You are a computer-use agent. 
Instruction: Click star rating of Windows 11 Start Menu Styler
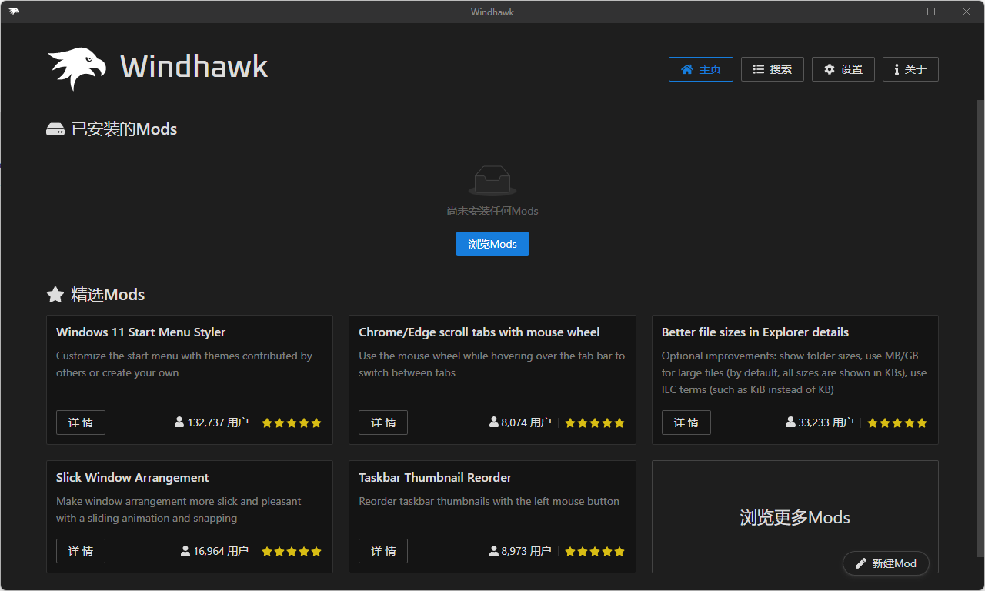click(292, 422)
